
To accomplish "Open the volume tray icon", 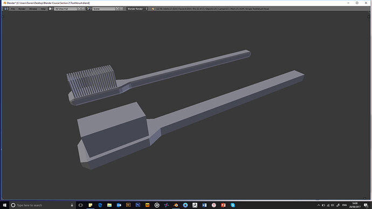I will (x=333, y=205).
